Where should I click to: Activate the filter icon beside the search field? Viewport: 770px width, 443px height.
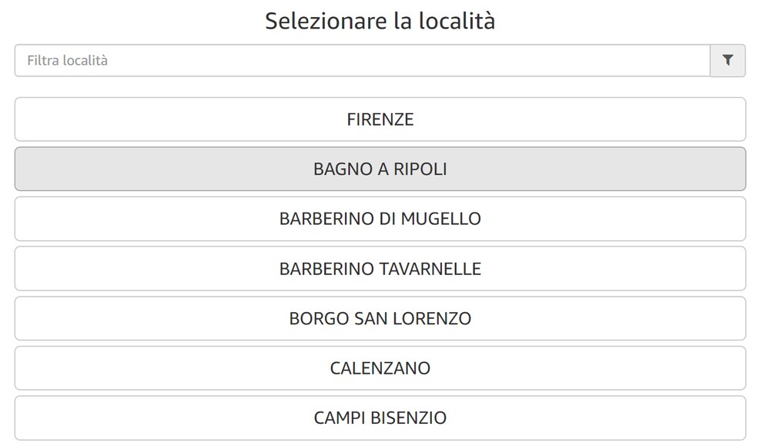728,60
